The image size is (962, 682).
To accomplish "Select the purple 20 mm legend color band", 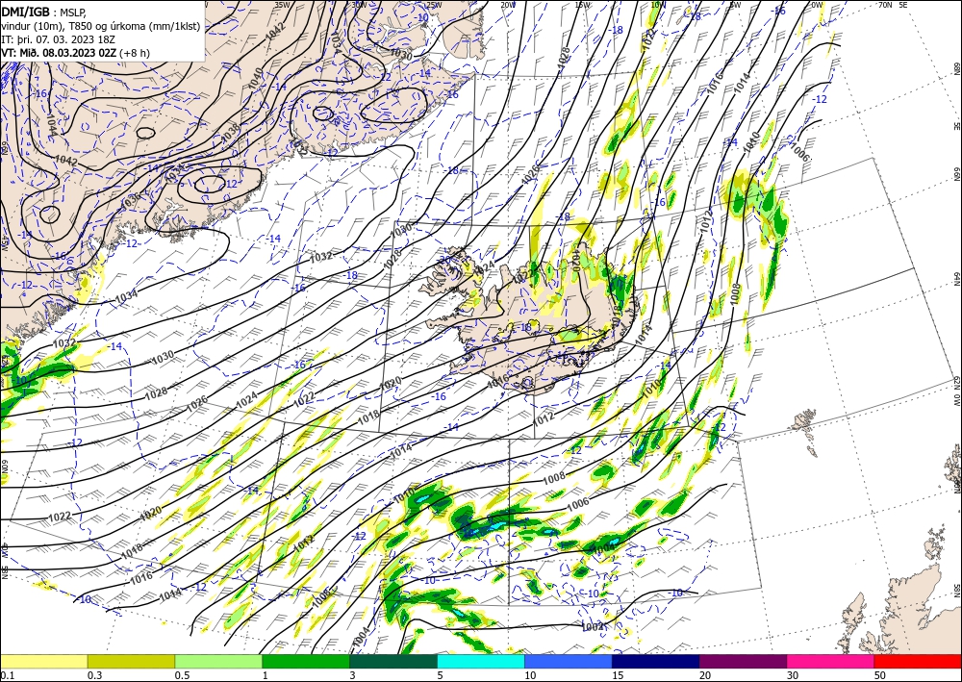I will (743, 662).
